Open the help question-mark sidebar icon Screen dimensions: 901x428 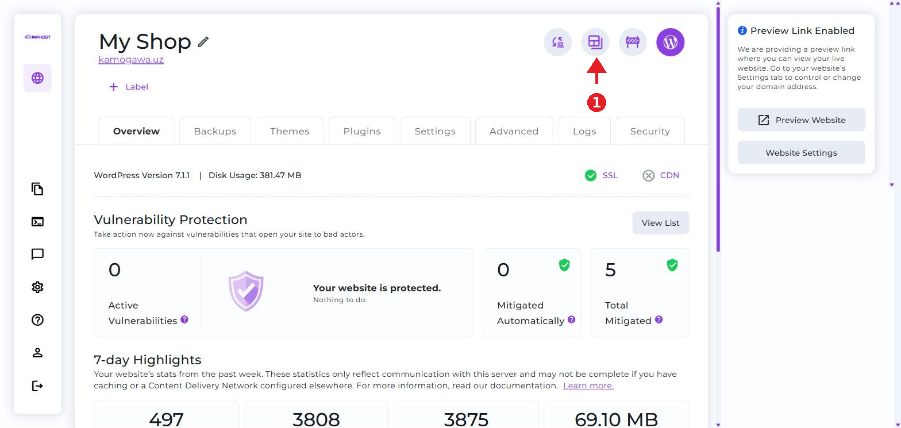37,320
